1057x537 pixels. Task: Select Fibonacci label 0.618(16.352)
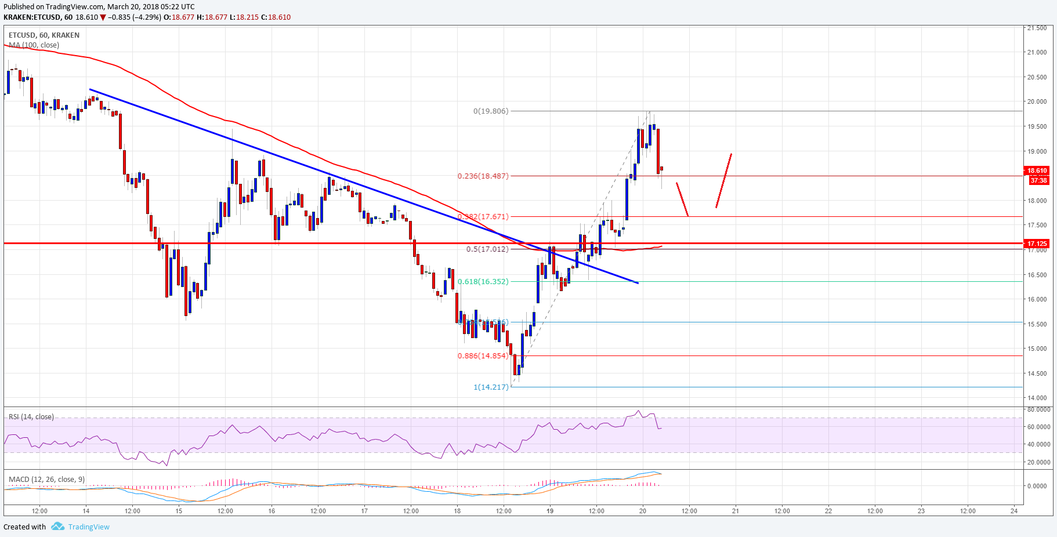(483, 281)
